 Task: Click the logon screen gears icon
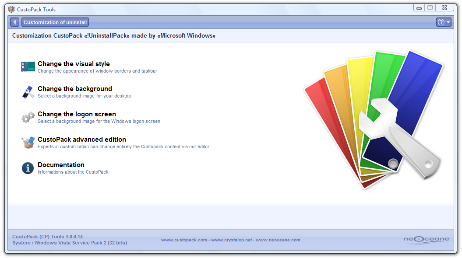(x=28, y=117)
